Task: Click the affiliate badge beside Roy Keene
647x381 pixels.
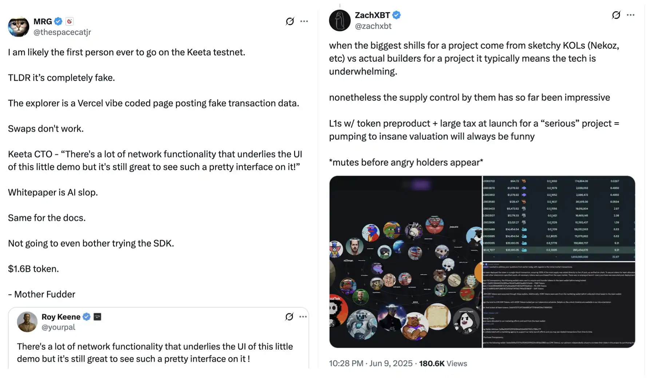Action: click(97, 317)
